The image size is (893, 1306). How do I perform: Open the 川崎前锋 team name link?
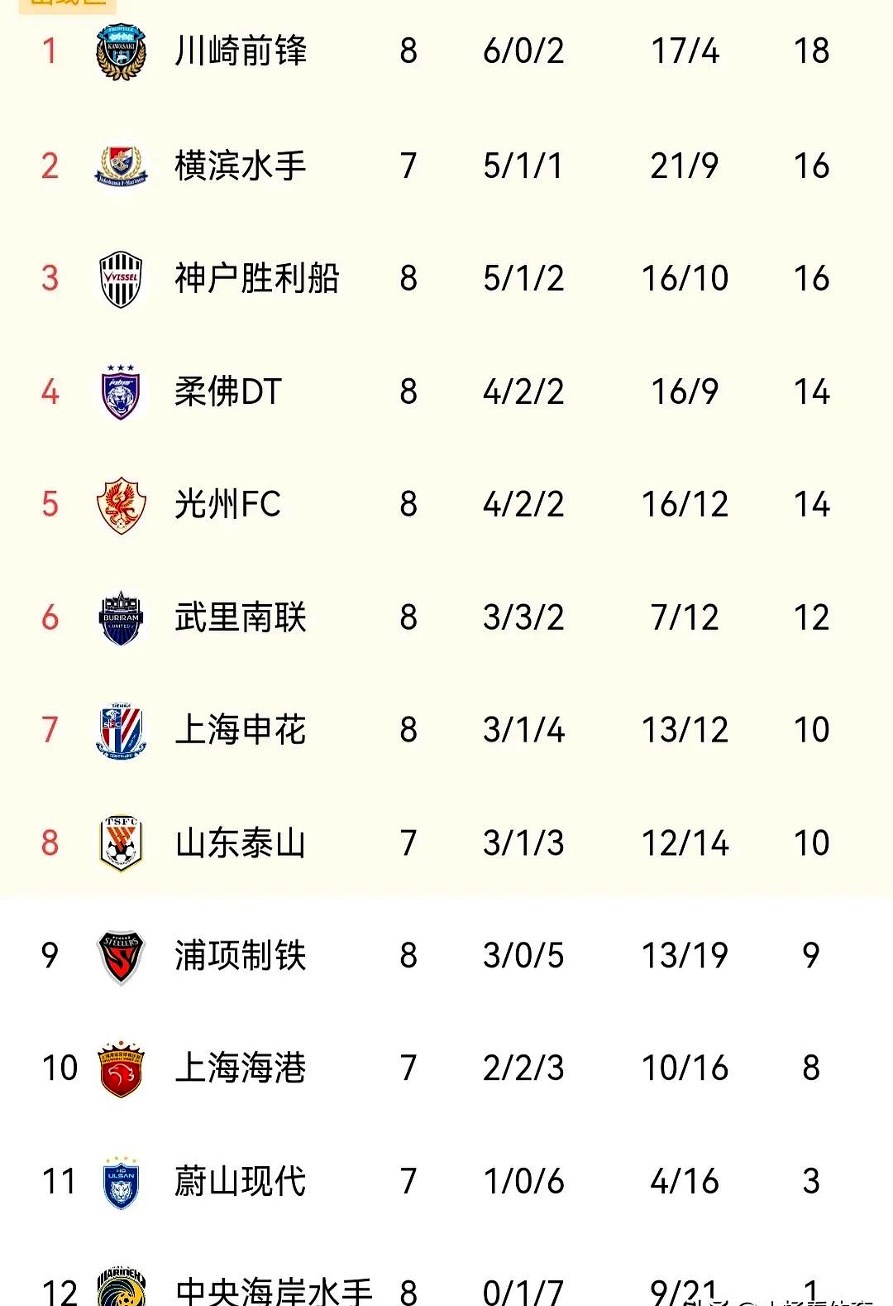[x=241, y=51]
